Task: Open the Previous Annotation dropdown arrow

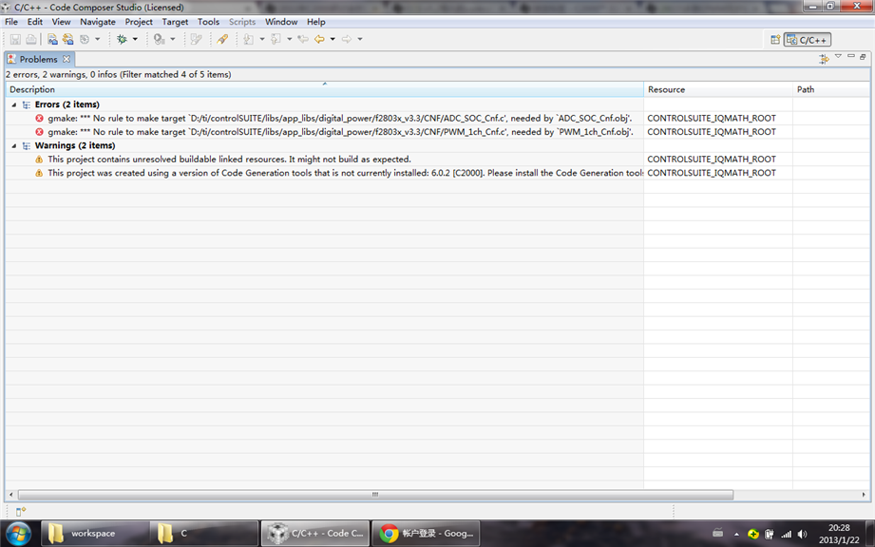Action: click(x=289, y=39)
